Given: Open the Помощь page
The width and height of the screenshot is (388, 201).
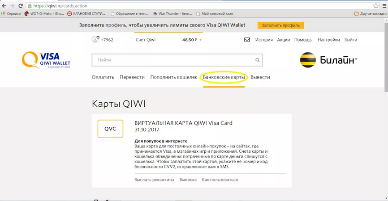Looking at the screenshot, I should (303, 40).
